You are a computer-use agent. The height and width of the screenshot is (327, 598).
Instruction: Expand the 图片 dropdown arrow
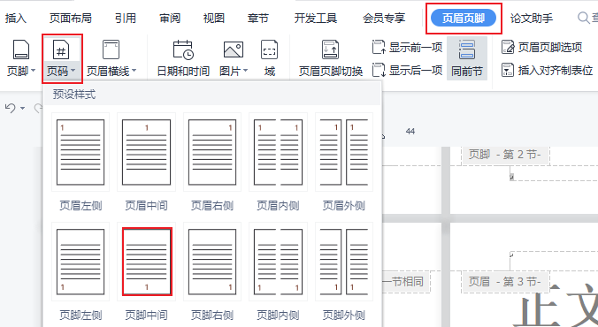coord(245,71)
